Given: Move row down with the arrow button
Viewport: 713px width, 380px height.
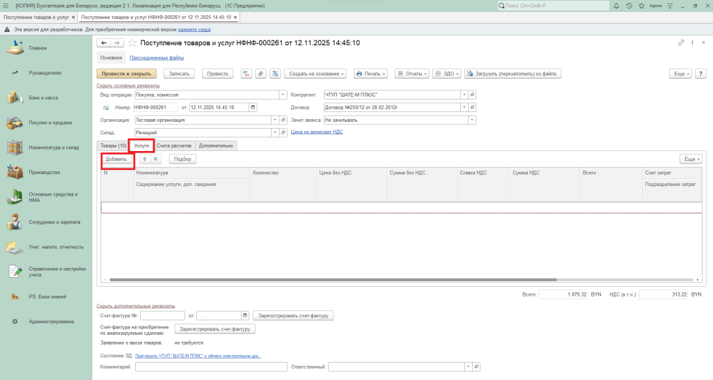Looking at the screenshot, I should [x=156, y=159].
